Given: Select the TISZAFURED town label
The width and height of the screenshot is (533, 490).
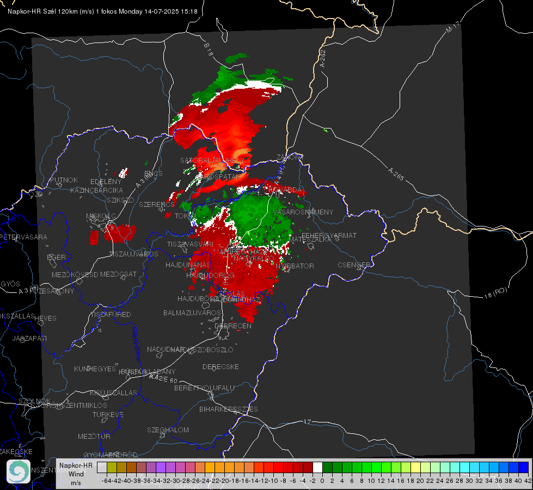Looking at the screenshot, I should pyautogui.click(x=111, y=315).
